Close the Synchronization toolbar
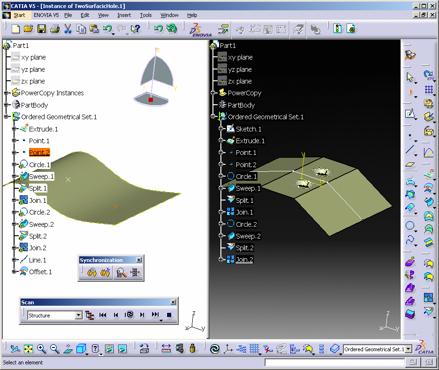This screenshot has height=370, width=439. pyautogui.click(x=139, y=260)
